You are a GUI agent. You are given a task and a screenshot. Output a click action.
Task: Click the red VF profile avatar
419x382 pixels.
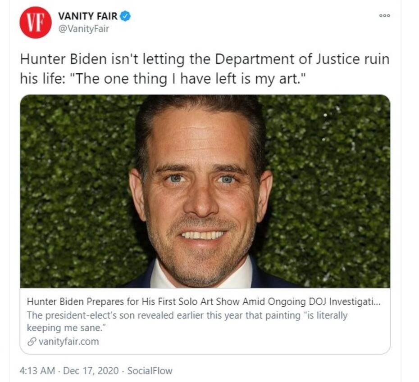pos(35,22)
